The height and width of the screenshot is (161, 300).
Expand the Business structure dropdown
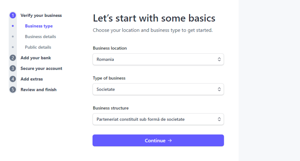click(158, 119)
